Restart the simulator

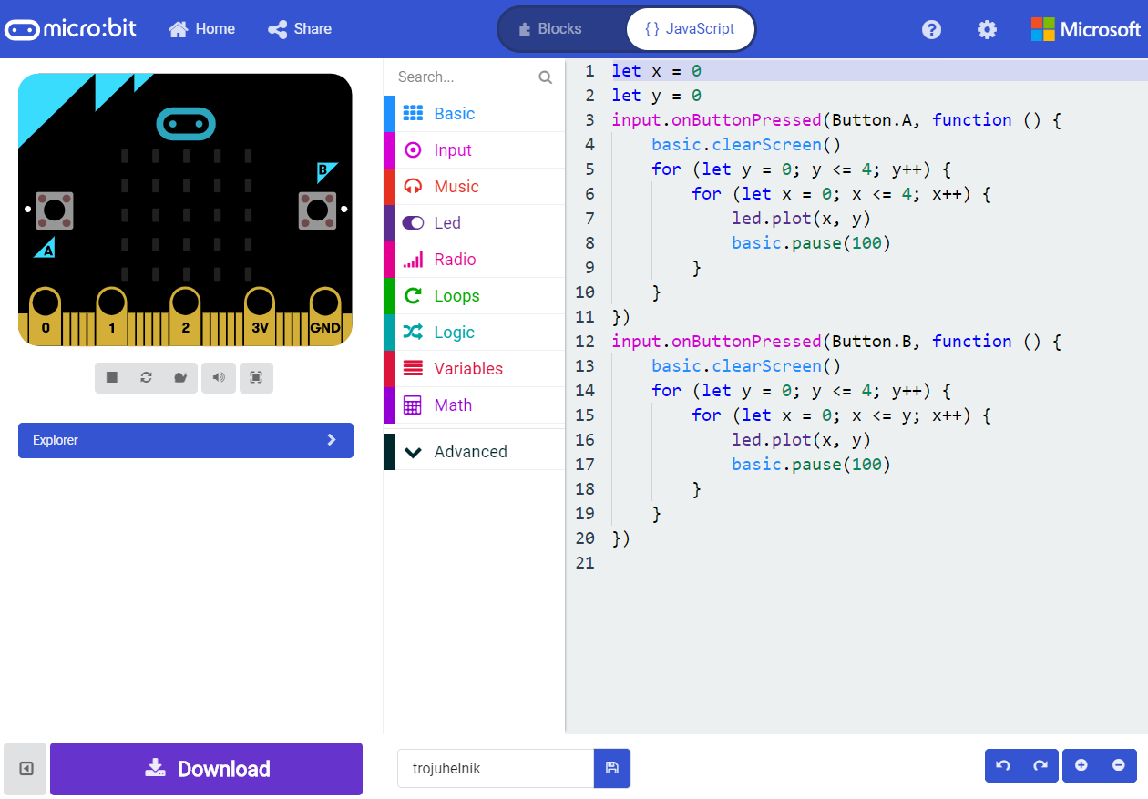[147, 377]
